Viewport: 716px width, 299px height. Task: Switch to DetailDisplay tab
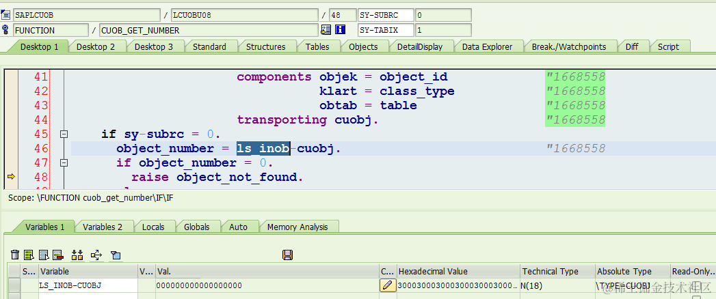pyautogui.click(x=420, y=46)
